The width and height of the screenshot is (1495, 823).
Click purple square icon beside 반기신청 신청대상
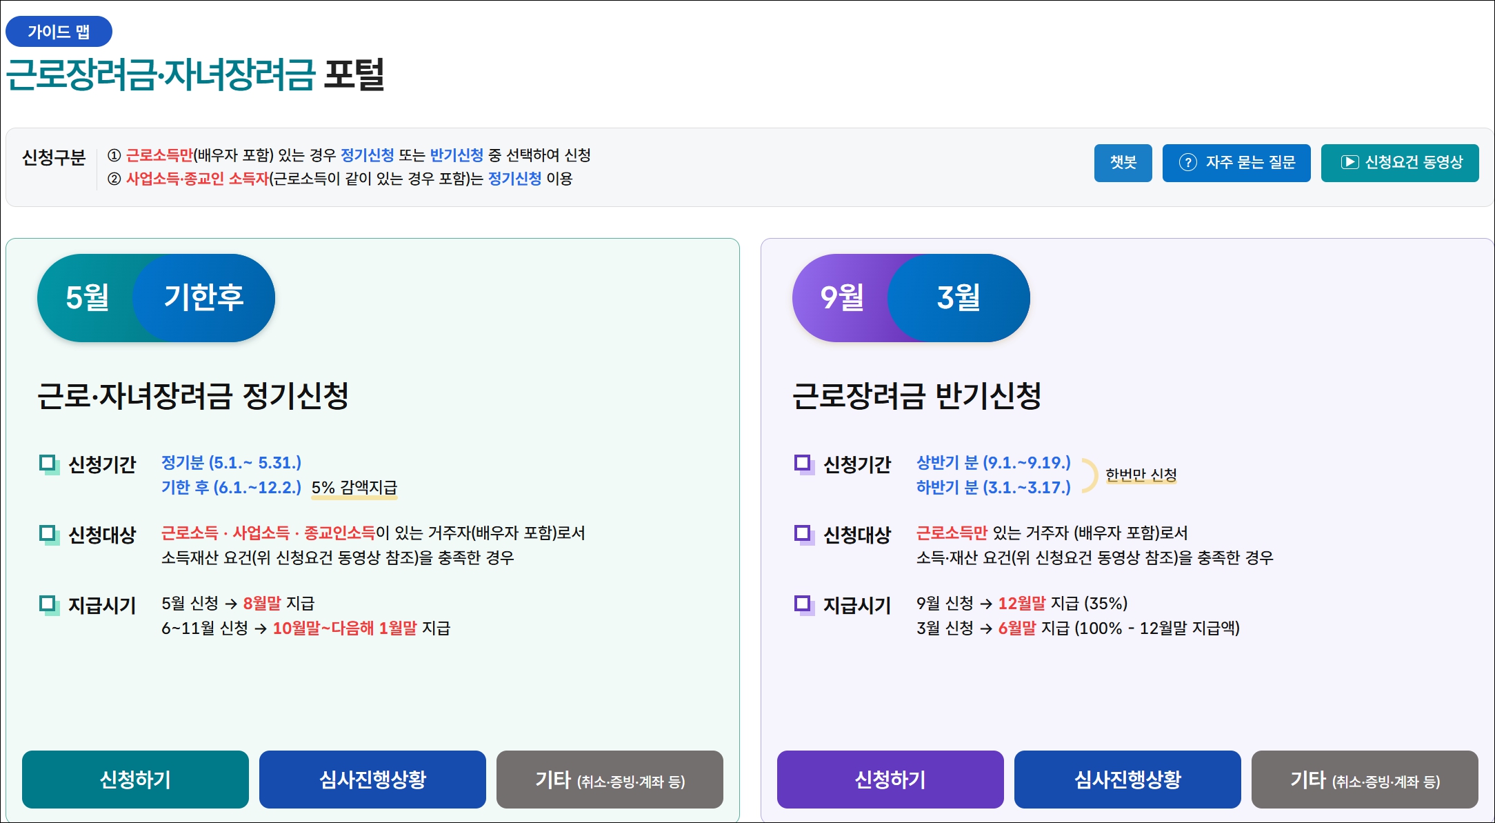(x=803, y=534)
